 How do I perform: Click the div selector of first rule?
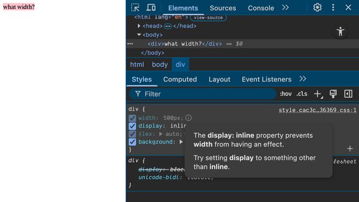[134, 109]
